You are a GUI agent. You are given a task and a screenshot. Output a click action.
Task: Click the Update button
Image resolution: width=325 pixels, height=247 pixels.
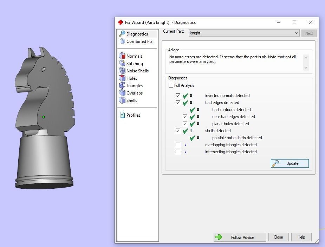(290, 163)
